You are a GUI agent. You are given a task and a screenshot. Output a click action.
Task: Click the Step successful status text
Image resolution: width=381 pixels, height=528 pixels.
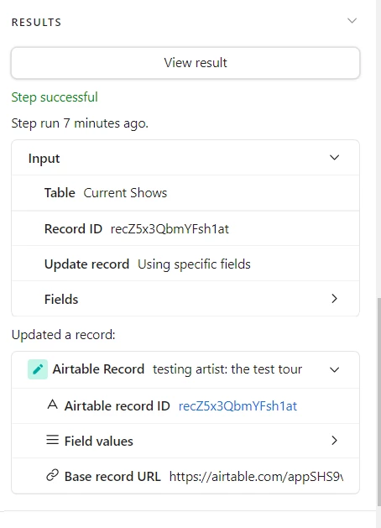click(x=55, y=97)
